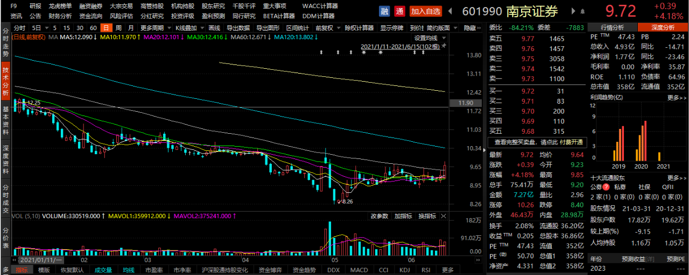Click 加指标 add indicator button

coord(403,215)
